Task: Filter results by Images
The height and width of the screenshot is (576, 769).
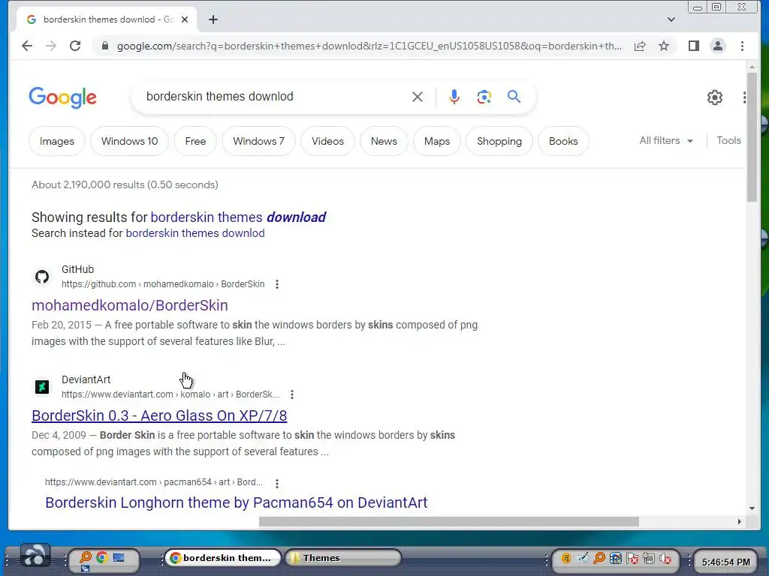Action: 57,141
